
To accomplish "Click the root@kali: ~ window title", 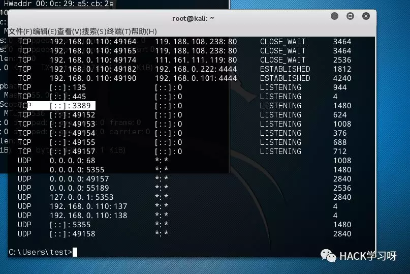I will point(193,19).
